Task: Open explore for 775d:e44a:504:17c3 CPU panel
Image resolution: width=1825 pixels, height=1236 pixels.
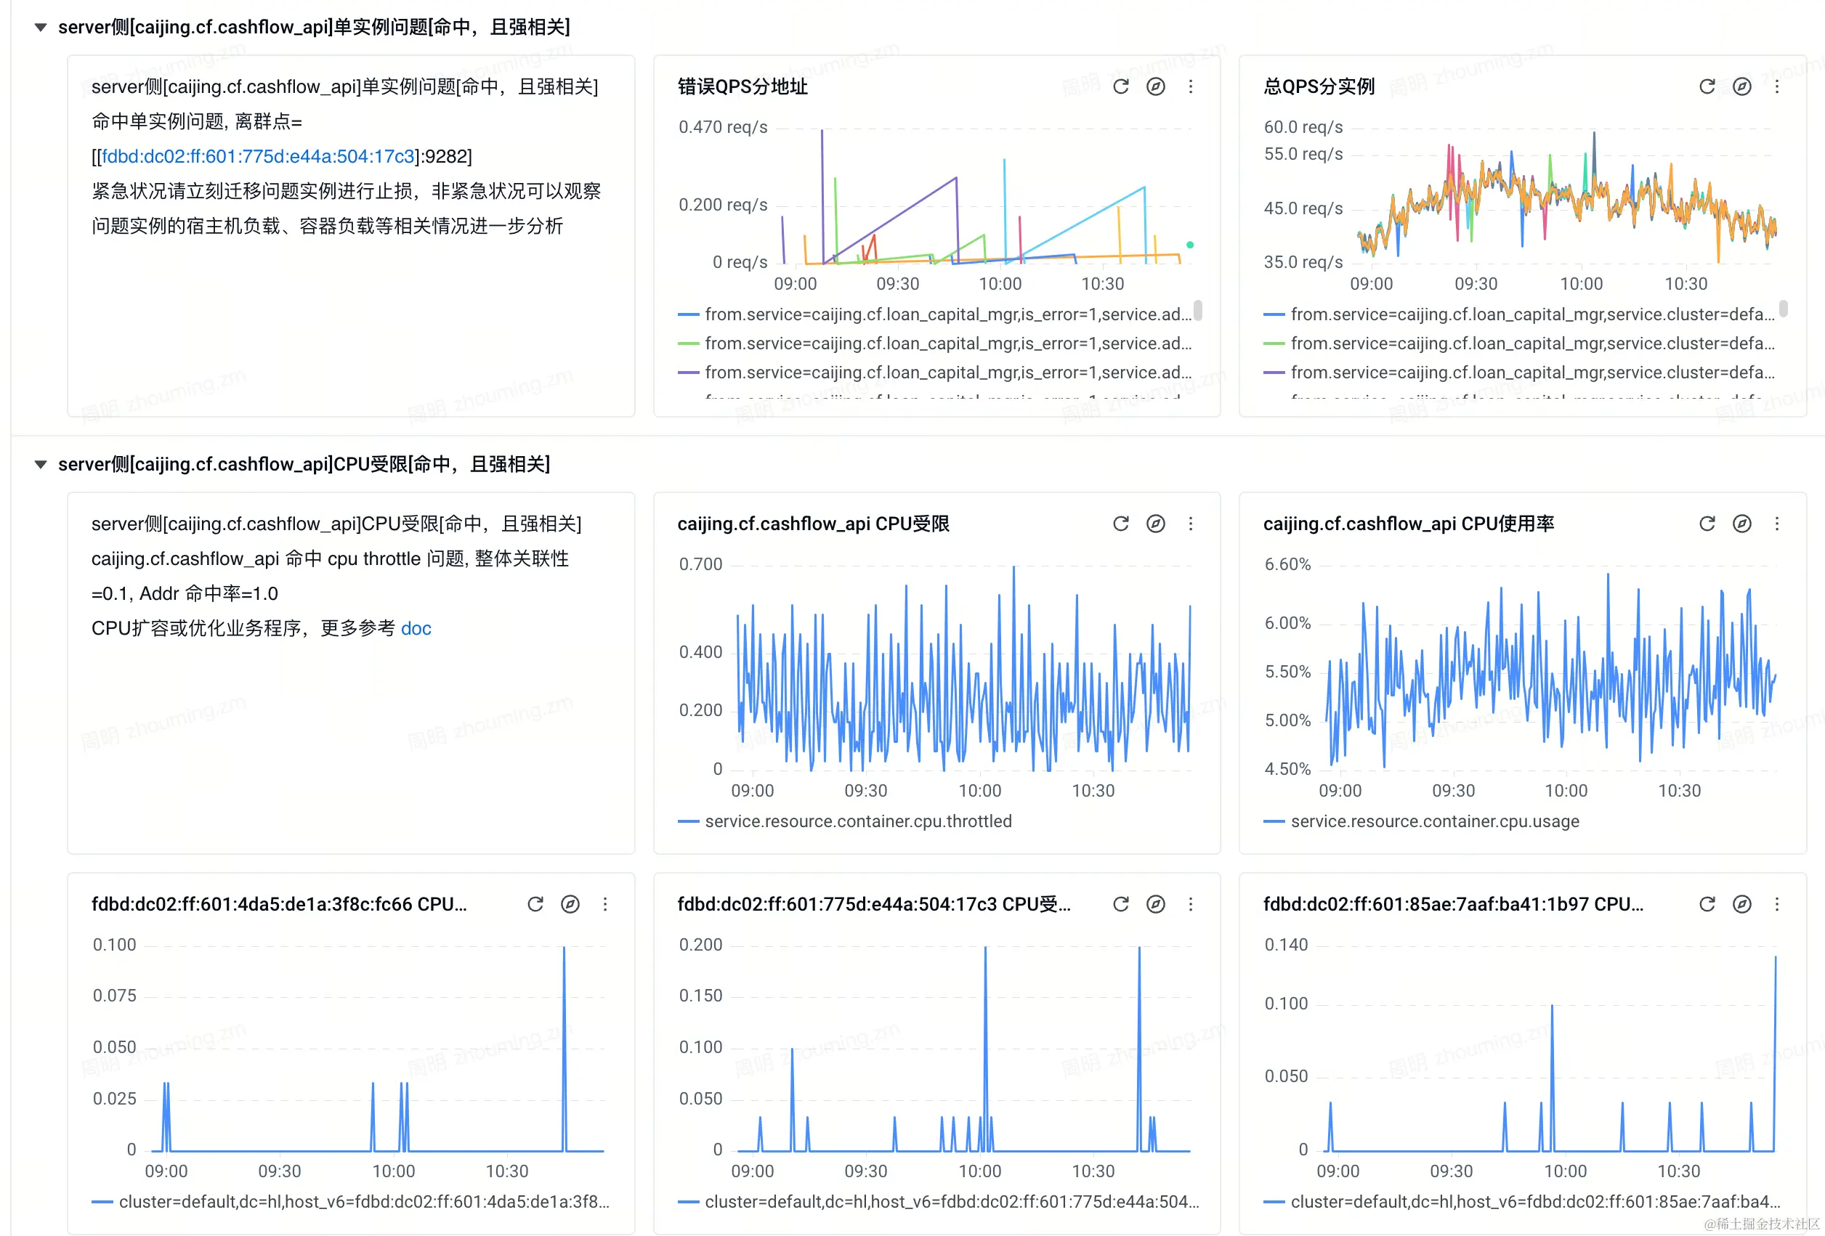Action: pyautogui.click(x=1155, y=904)
